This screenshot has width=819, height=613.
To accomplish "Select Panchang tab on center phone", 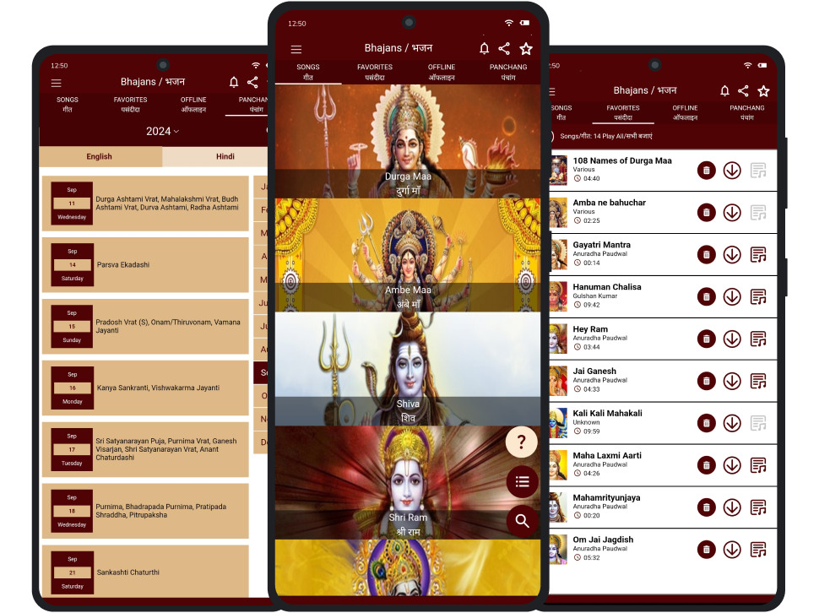I will click(x=508, y=72).
